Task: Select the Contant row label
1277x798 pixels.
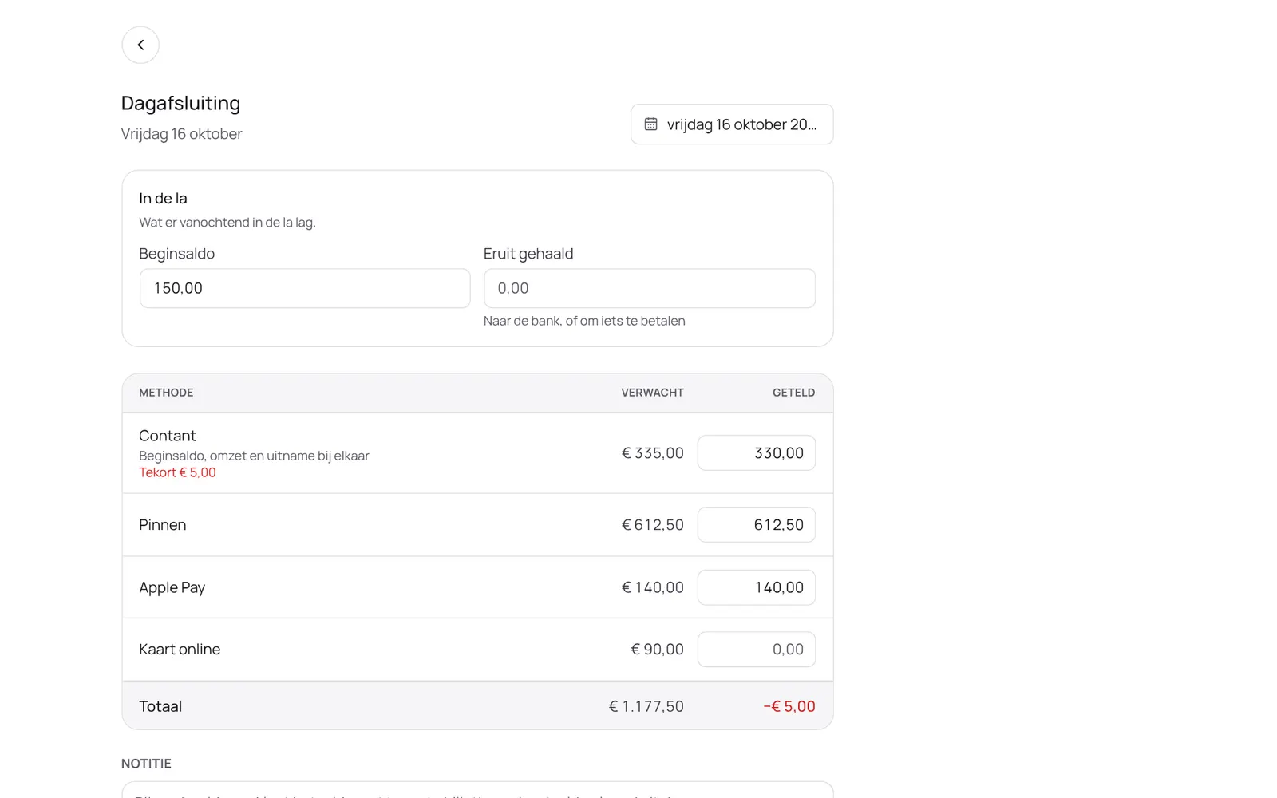Action: point(168,436)
